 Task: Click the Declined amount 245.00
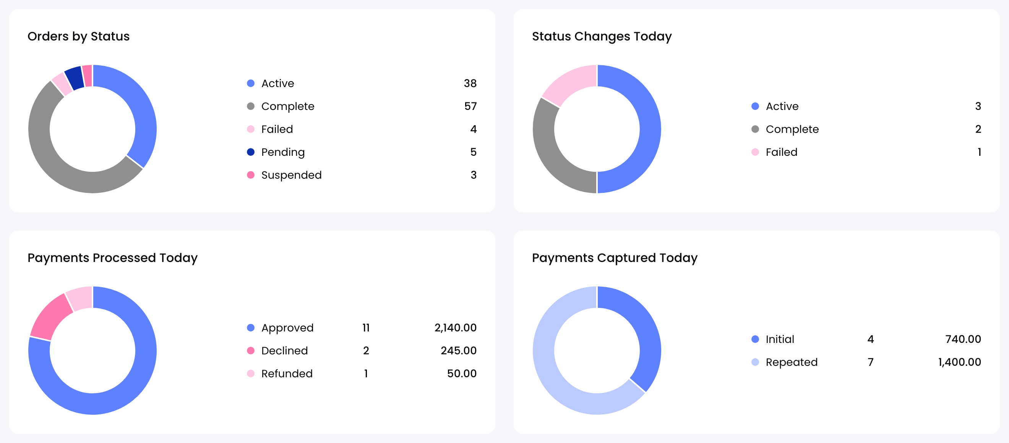[459, 351]
